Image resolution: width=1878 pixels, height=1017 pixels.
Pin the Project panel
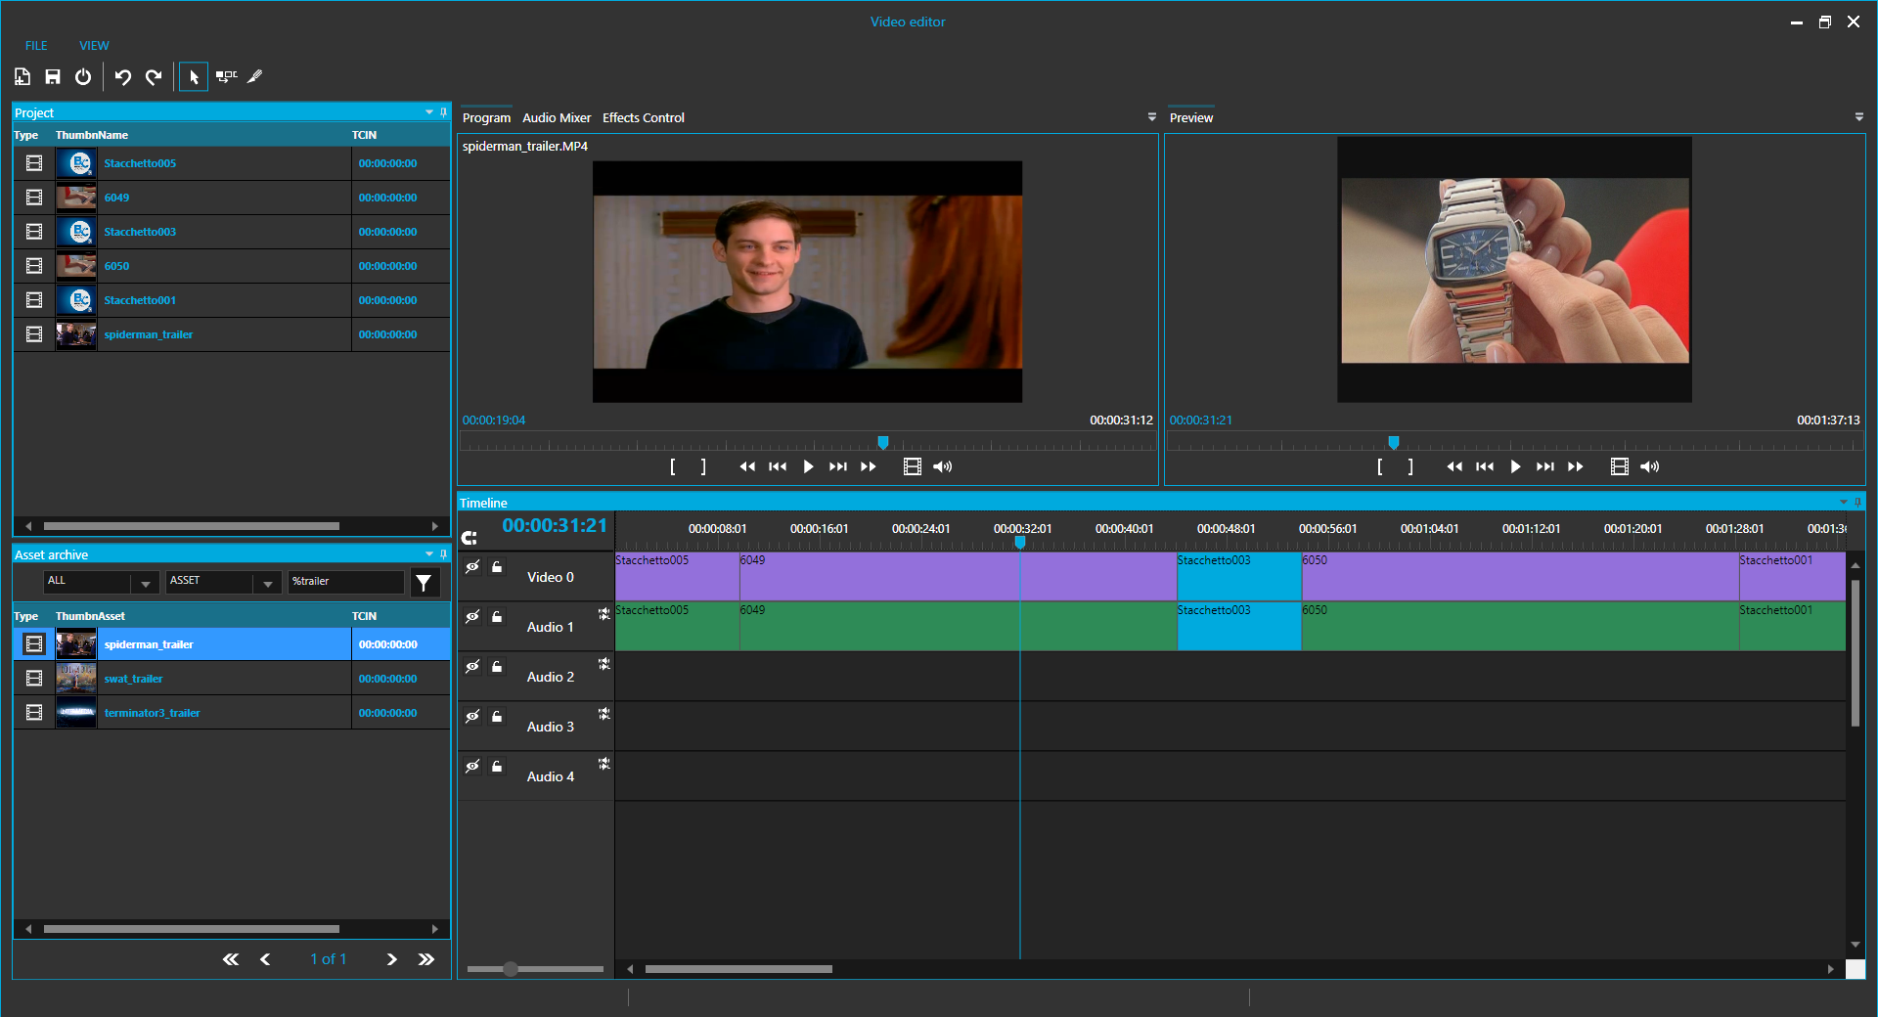[x=443, y=112]
